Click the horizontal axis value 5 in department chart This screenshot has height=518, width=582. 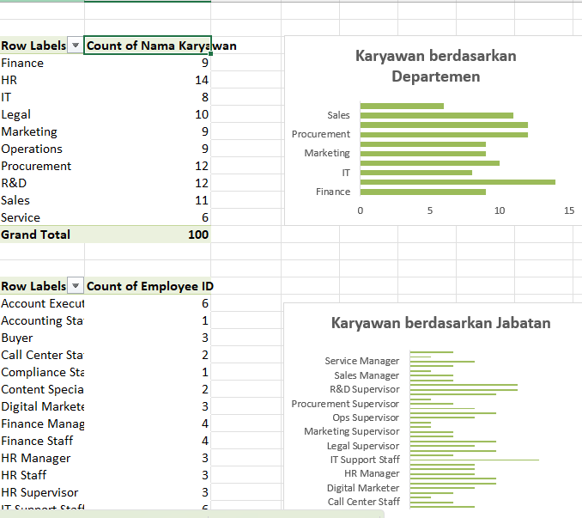point(430,210)
